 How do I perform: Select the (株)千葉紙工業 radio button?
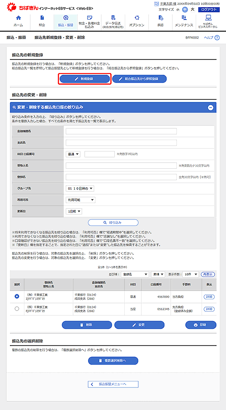17,309
